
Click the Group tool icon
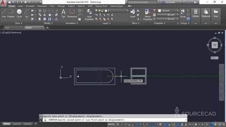click(183, 13)
